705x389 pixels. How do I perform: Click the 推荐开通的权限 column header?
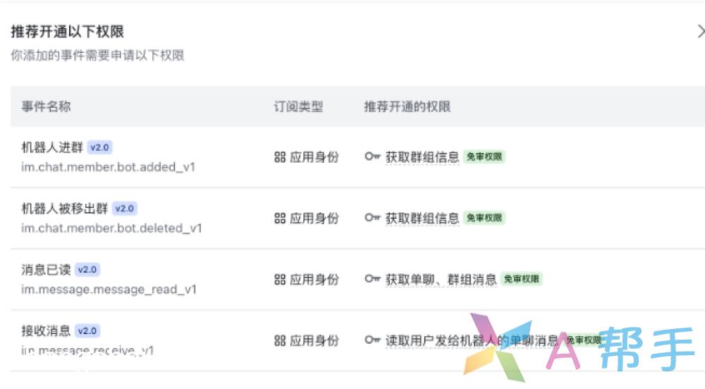(407, 107)
